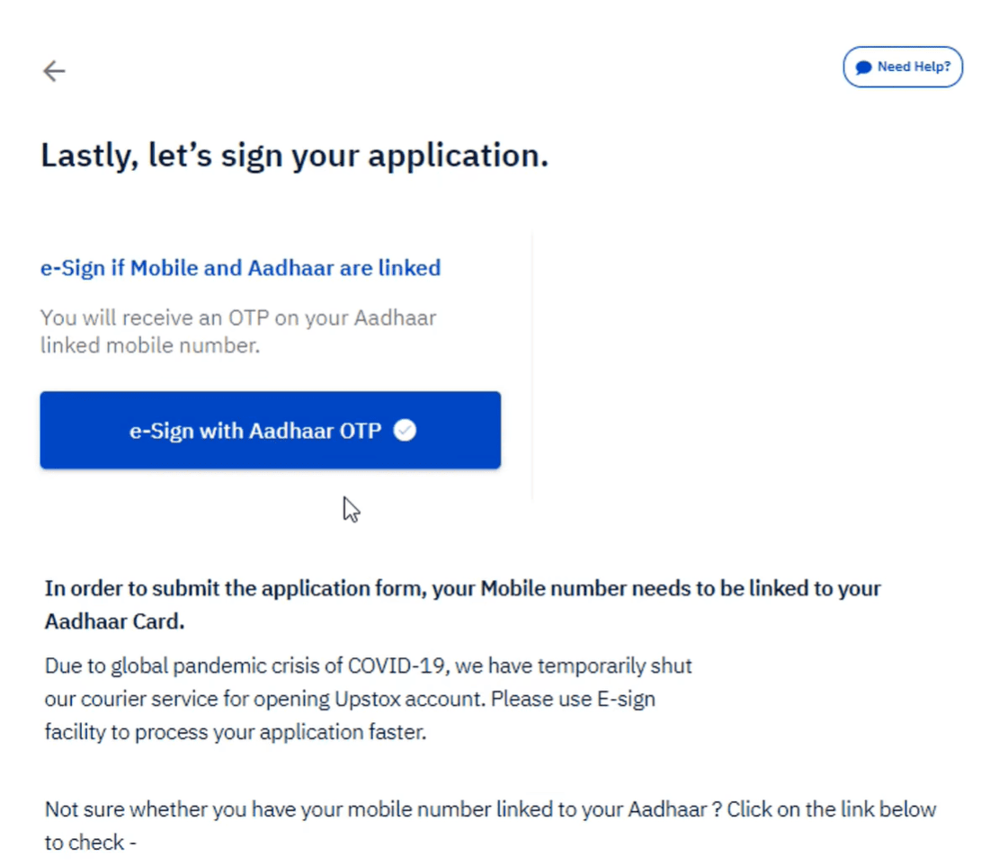Select the chat bubble icon near Need Help
Screen dimensions: 990x866
pos(865,67)
